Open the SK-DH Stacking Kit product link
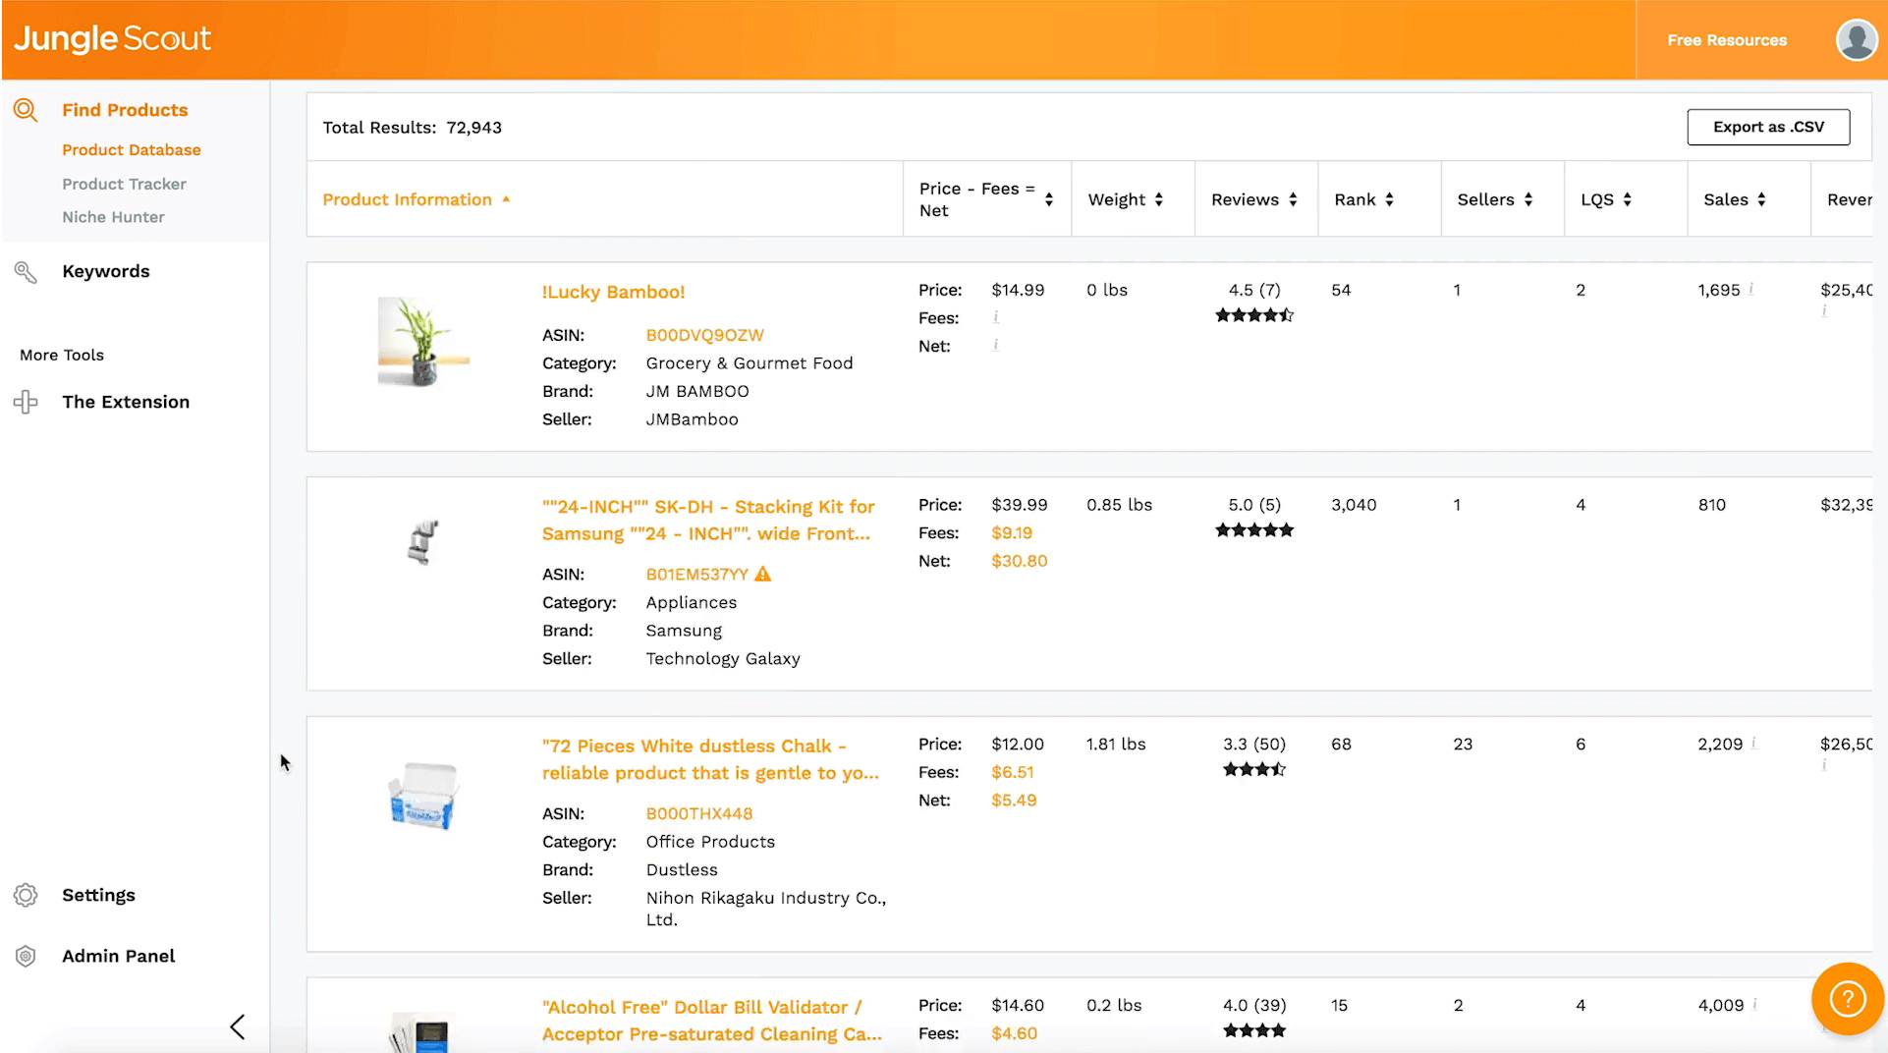This screenshot has height=1053, width=1888. click(708, 521)
